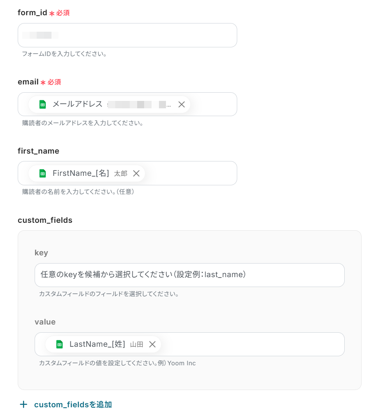Click the form_id field label

coord(33,13)
